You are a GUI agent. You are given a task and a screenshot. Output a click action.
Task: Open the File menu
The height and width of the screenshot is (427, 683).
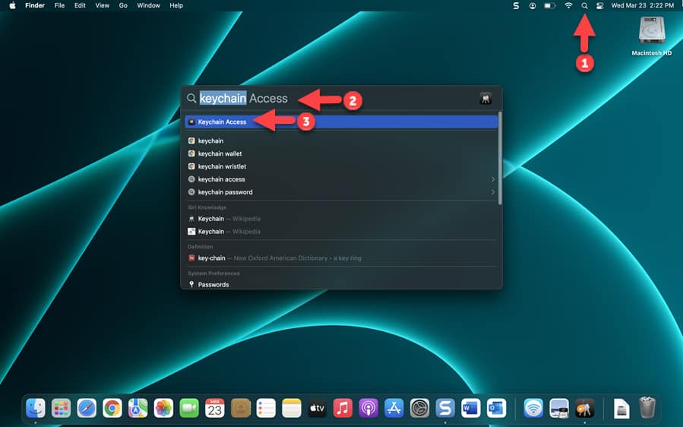click(x=59, y=5)
